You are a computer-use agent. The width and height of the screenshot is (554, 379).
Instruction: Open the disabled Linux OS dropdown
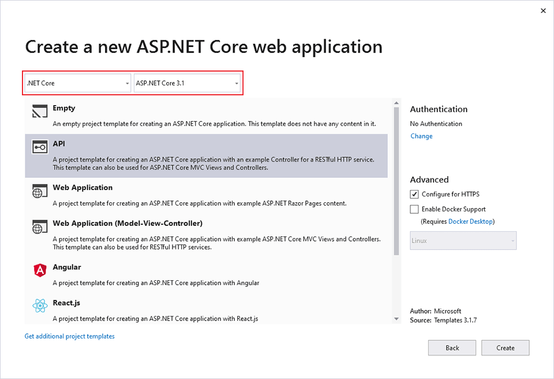coord(463,241)
